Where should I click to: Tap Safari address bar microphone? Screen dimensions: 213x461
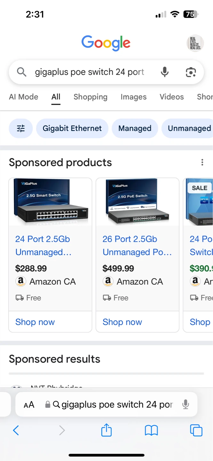click(x=185, y=405)
